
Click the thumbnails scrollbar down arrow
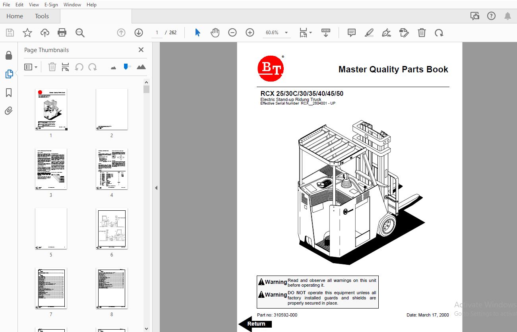pos(147,328)
